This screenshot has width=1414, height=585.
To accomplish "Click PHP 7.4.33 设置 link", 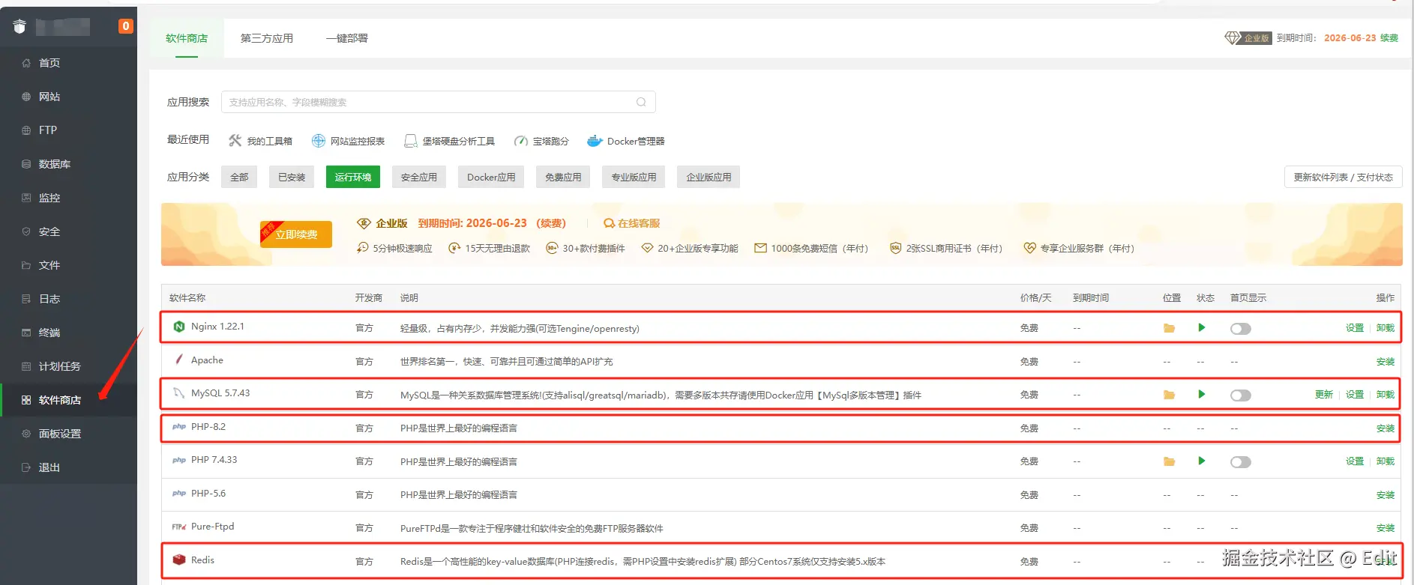I will pos(1355,461).
